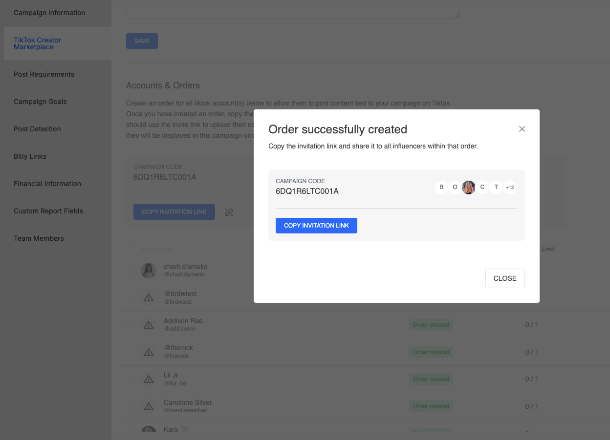The height and width of the screenshot is (440, 610).
Task: Click the campaign code 6DQ1R6LTC001A in dialog
Action: [x=307, y=191]
